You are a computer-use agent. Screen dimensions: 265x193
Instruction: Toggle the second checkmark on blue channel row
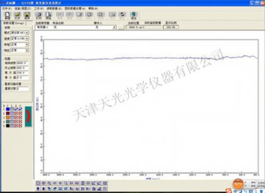point(20,109)
